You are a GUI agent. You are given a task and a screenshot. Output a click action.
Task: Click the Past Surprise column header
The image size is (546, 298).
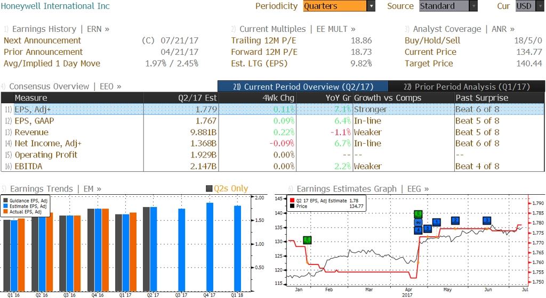(x=499, y=98)
